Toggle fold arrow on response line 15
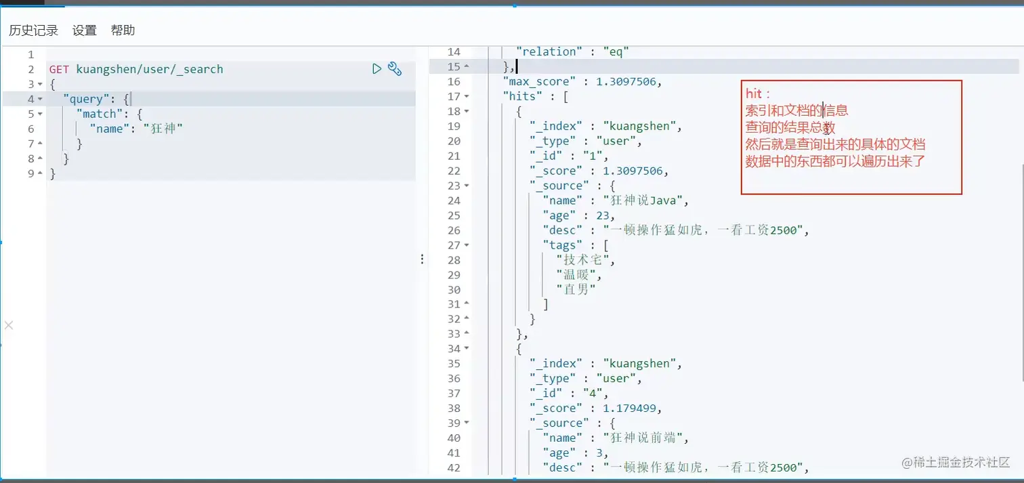Viewport: 1024px width, 483px height. 467,66
